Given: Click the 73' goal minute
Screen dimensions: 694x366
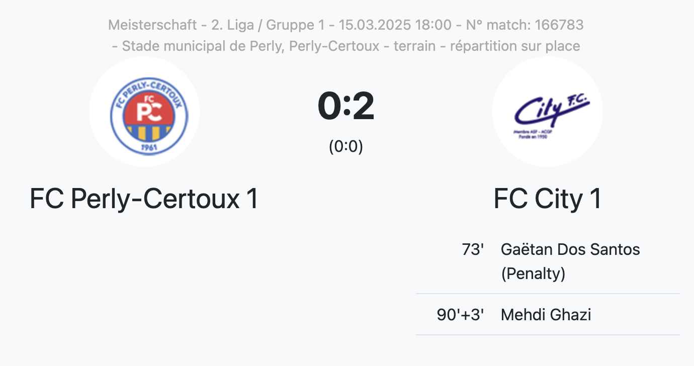Looking at the screenshot, I should point(472,249).
